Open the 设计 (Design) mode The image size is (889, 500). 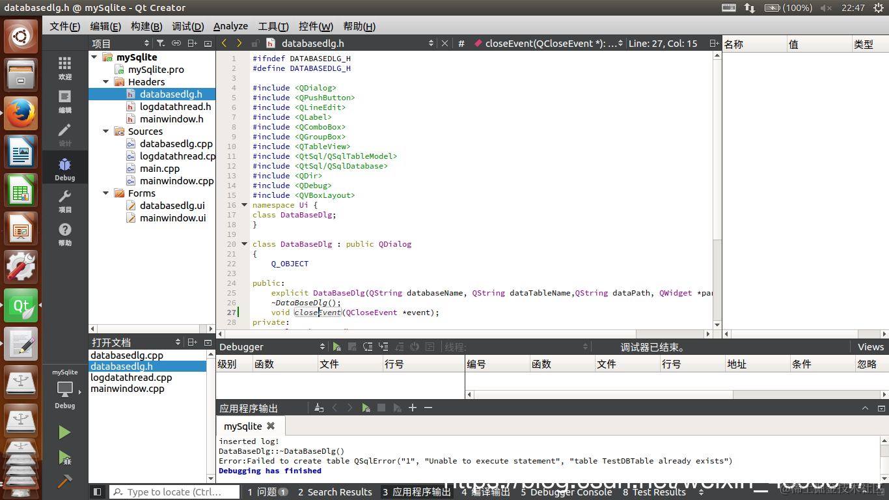coord(65,134)
